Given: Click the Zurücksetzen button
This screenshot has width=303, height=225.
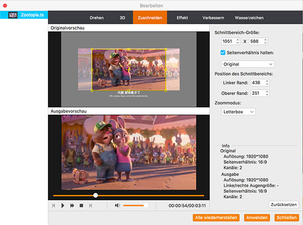Looking at the screenshot, I should point(284,204).
